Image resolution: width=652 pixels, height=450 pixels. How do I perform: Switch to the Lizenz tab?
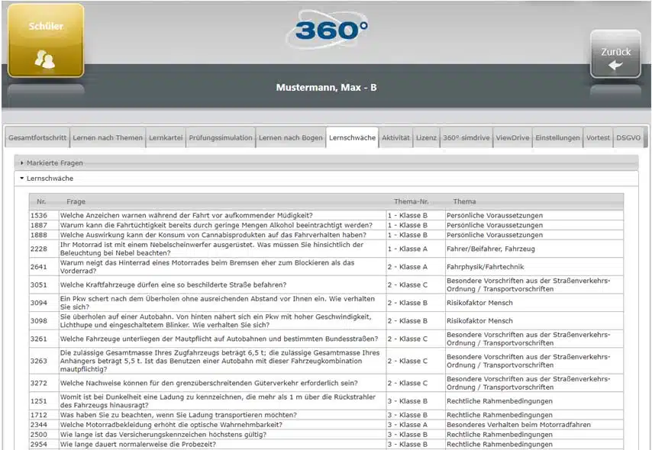click(426, 138)
